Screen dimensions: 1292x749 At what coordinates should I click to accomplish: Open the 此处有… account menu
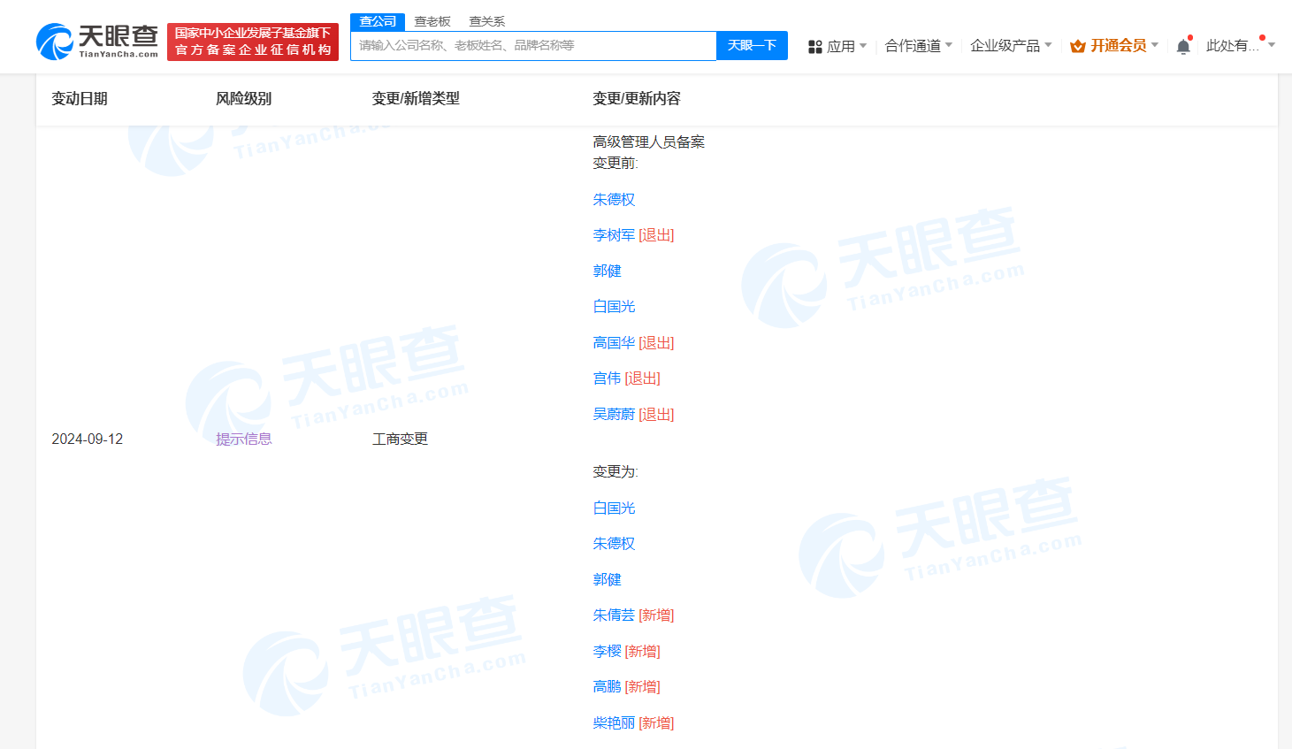(1238, 46)
